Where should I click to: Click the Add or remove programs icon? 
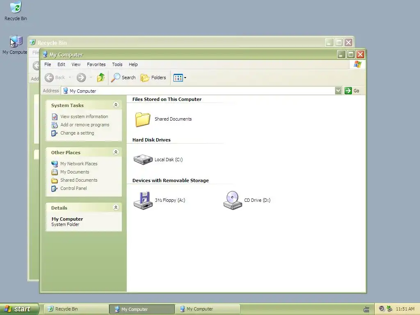(55, 125)
